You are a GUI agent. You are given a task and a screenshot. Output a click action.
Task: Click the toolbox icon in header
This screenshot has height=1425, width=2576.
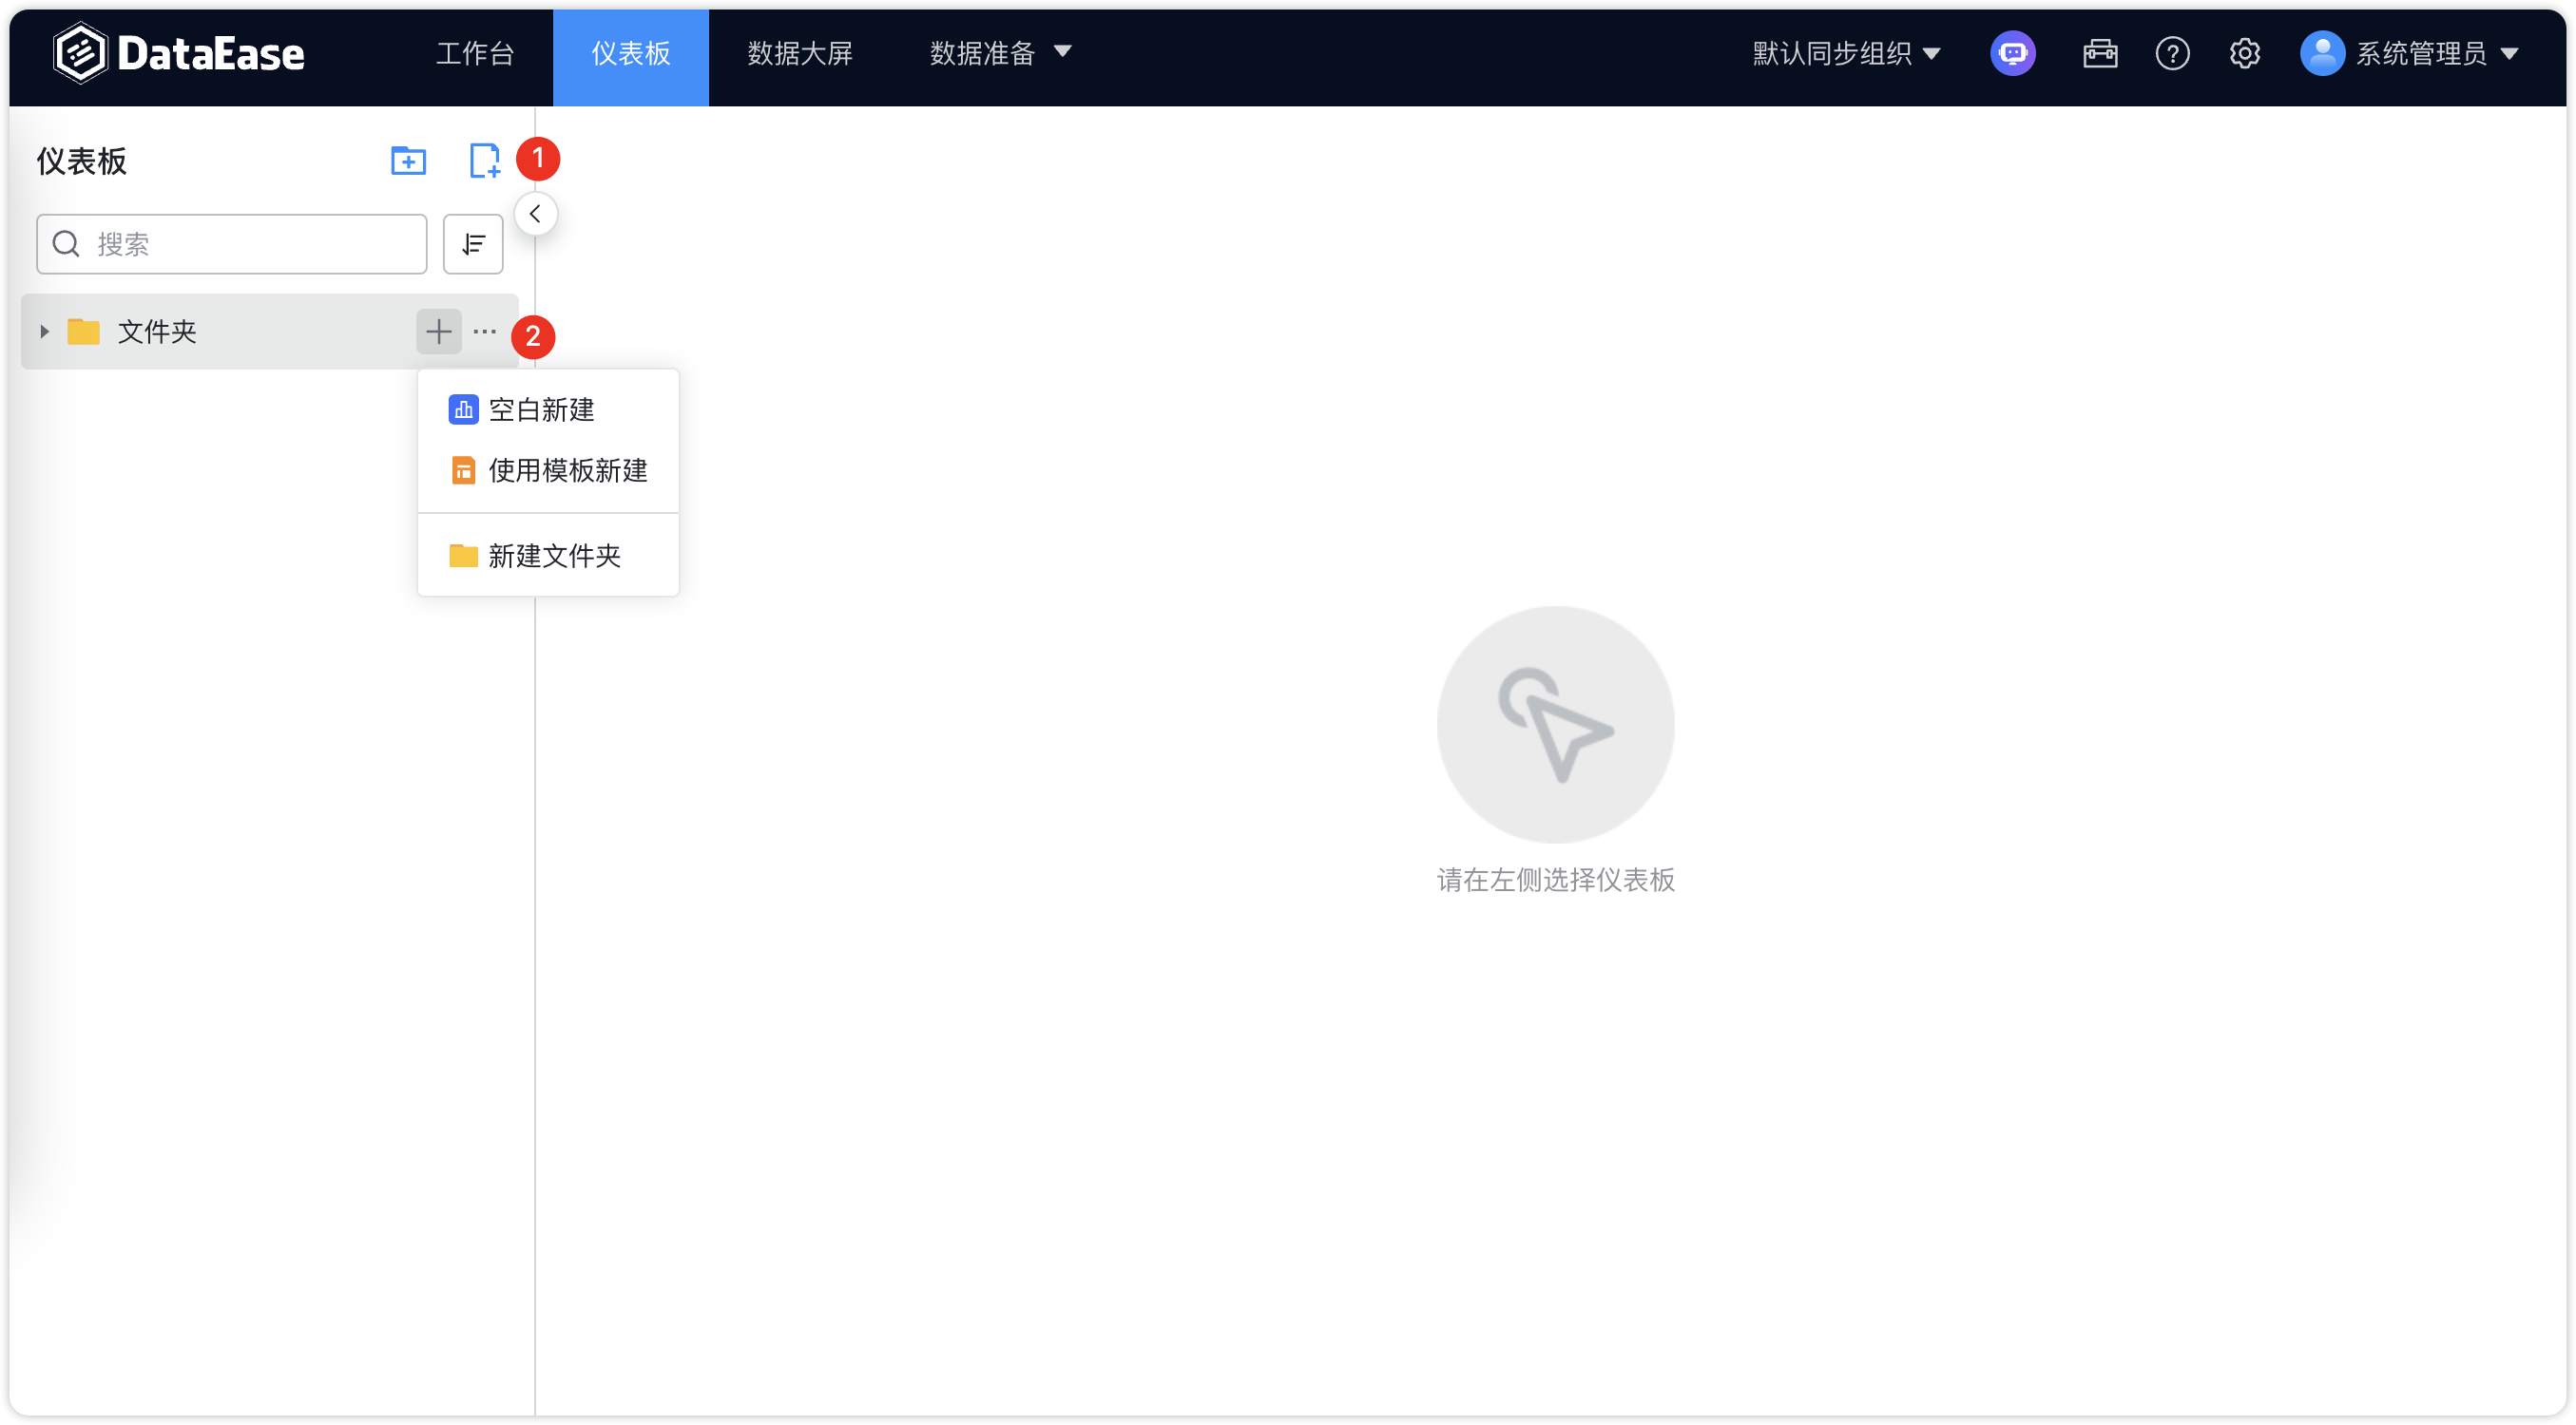click(2099, 54)
